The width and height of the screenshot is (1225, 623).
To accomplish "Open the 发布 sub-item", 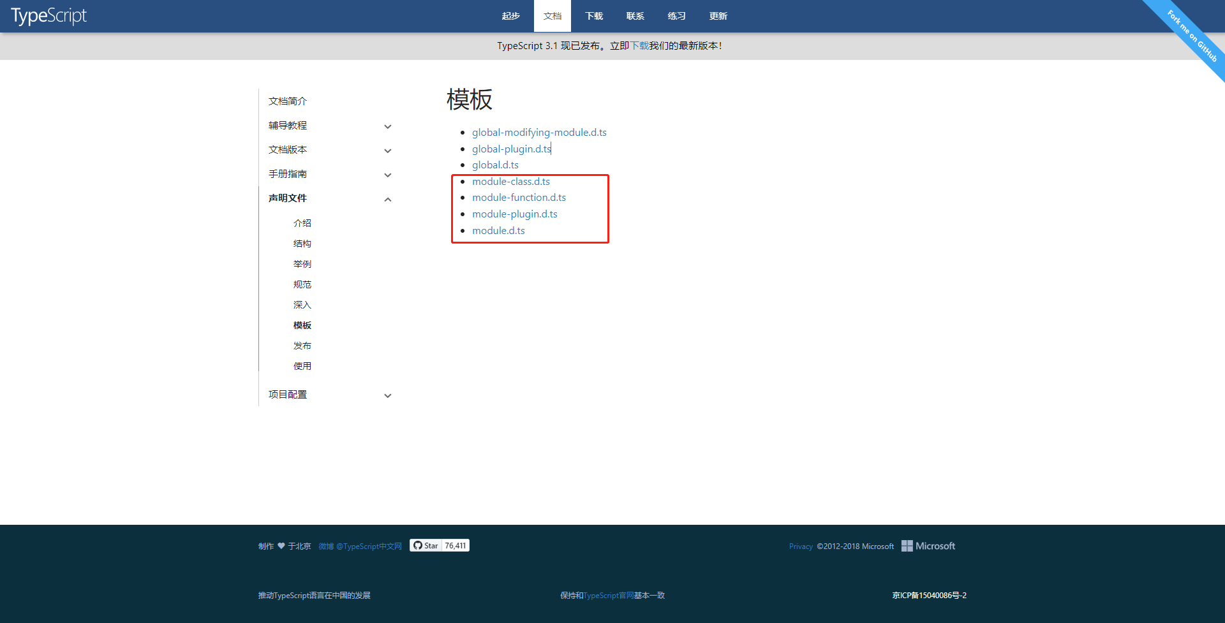I will click(302, 346).
